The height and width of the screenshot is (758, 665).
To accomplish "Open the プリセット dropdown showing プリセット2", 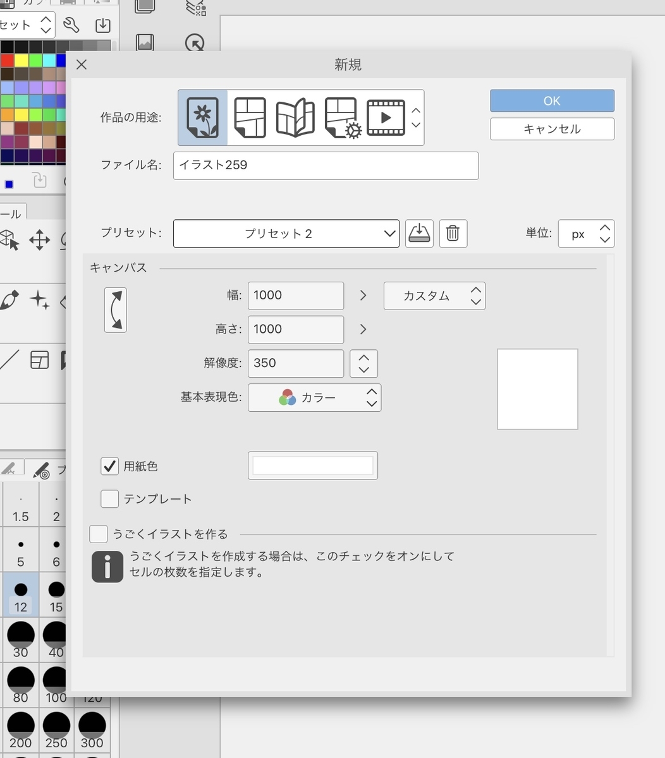I will (286, 234).
